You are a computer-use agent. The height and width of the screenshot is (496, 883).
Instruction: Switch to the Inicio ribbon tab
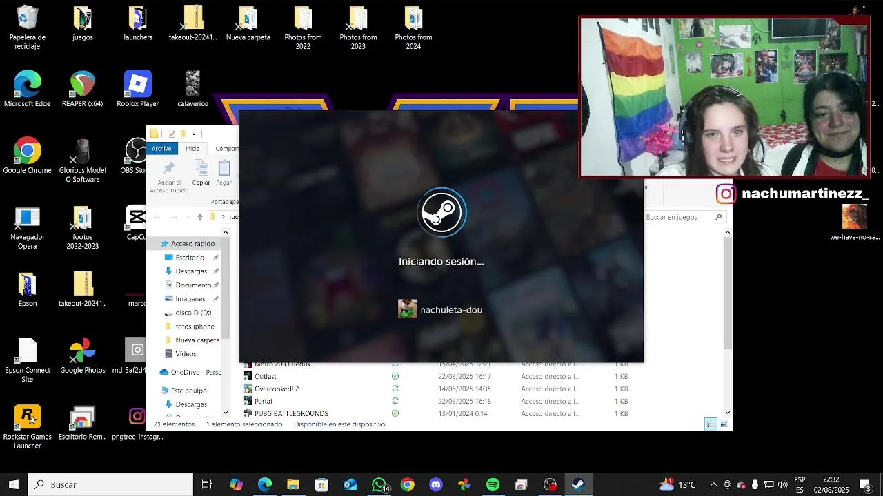[192, 148]
